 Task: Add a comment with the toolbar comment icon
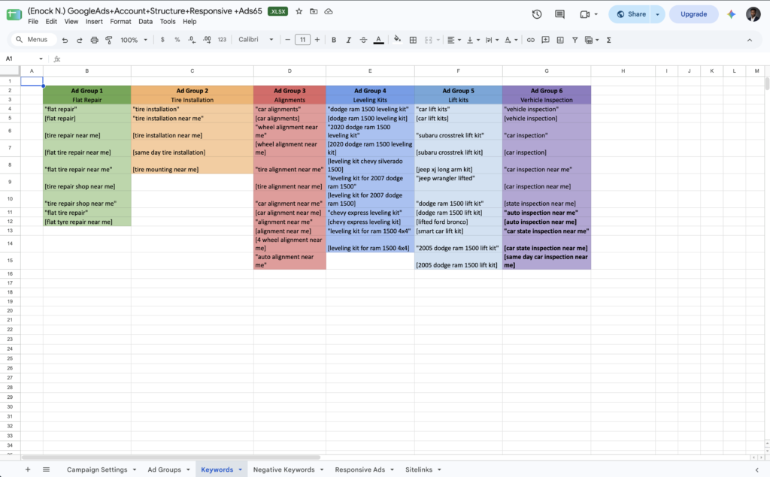545,41
